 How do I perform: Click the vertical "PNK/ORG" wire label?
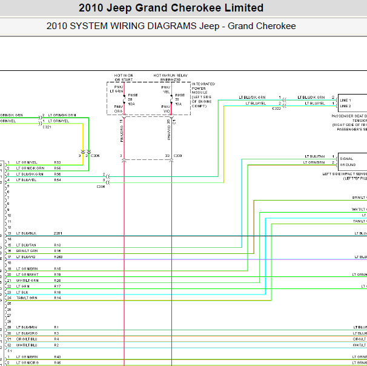coord(122,133)
